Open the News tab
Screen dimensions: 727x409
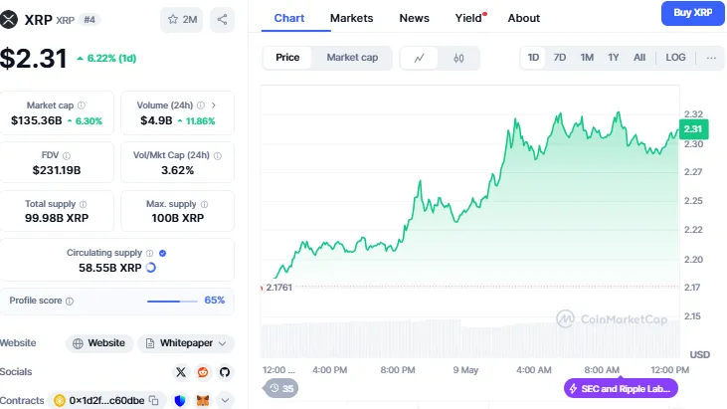point(414,18)
